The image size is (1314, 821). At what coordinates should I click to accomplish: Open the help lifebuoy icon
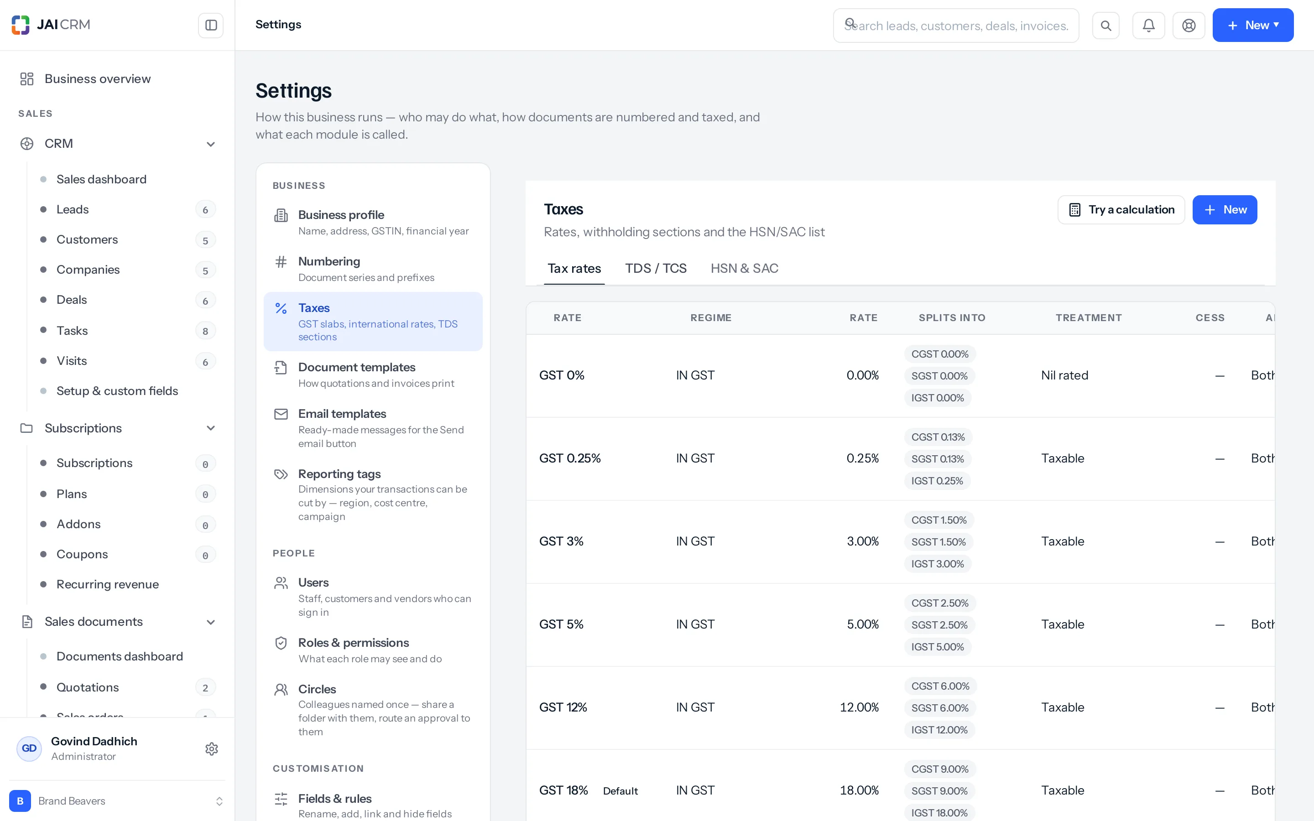point(1189,25)
